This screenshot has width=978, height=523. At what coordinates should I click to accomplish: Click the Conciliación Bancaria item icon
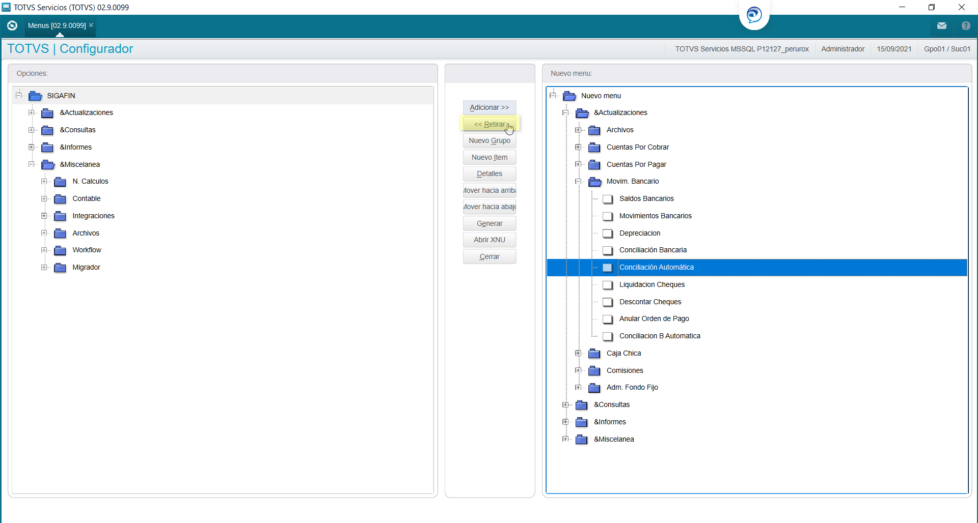click(x=608, y=250)
